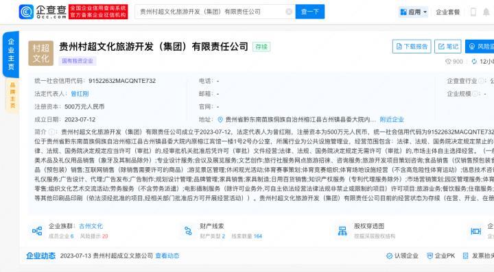Click the info icon next to 简介
Screen dimensions: 494x272
pos(51,132)
